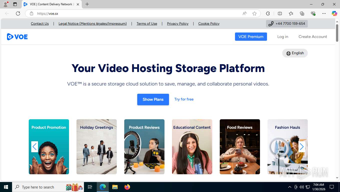Open the Privacy Policy link

178,23
